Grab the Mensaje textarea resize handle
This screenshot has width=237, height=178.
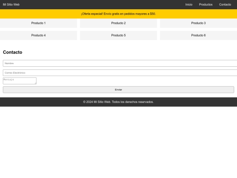click(x=36, y=83)
